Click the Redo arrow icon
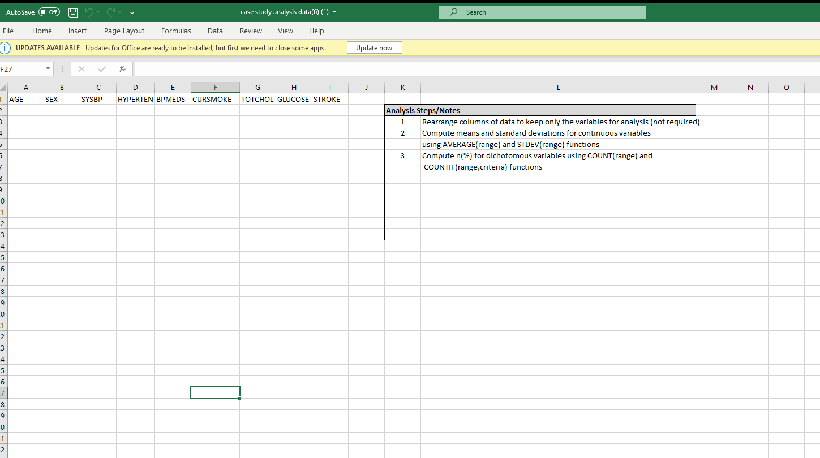The image size is (820, 458). [x=111, y=12]
